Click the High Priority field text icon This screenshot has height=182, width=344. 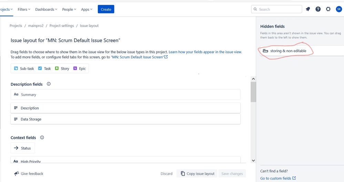pos(16,161)
